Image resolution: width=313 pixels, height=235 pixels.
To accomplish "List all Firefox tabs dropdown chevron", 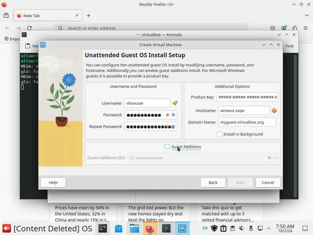I will coord(307,15).
